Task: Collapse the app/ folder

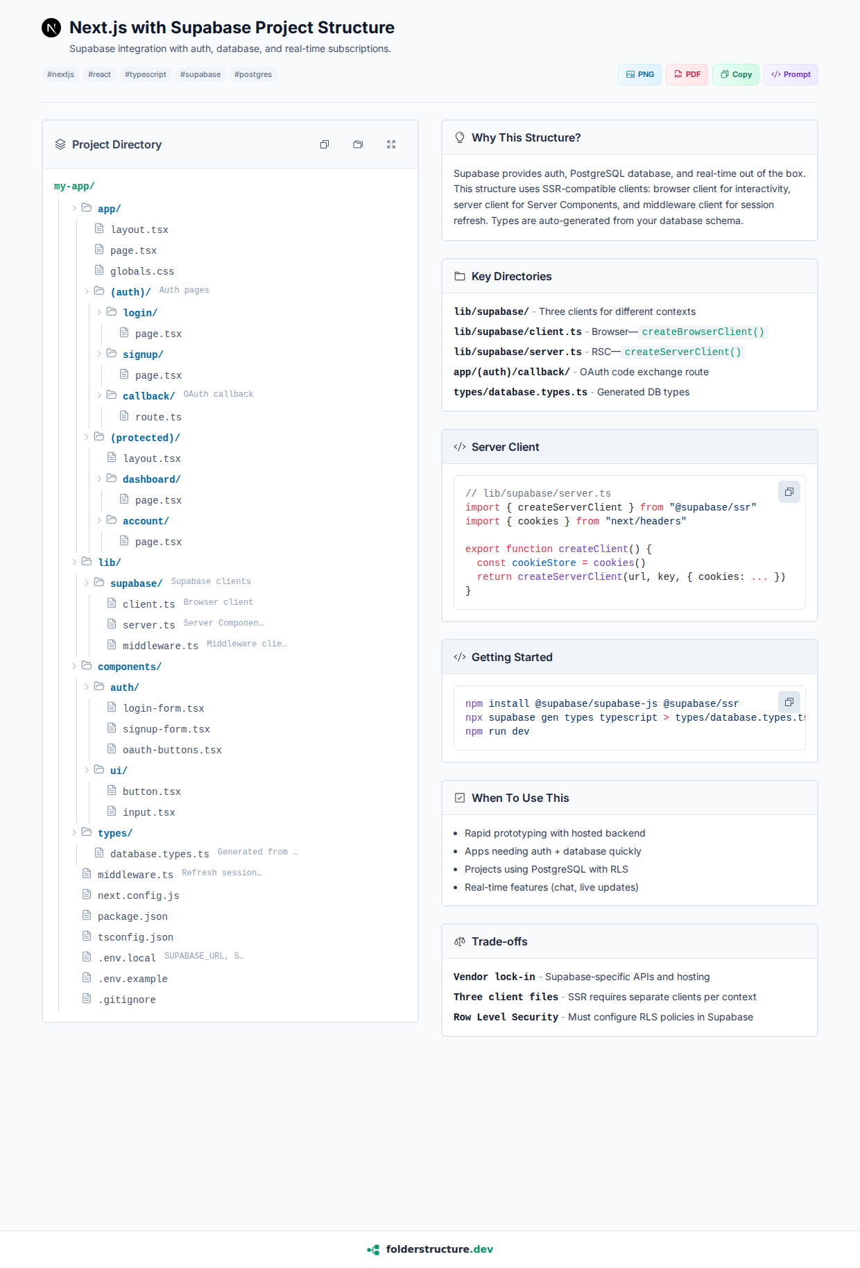Action: [x=74, y=208]
